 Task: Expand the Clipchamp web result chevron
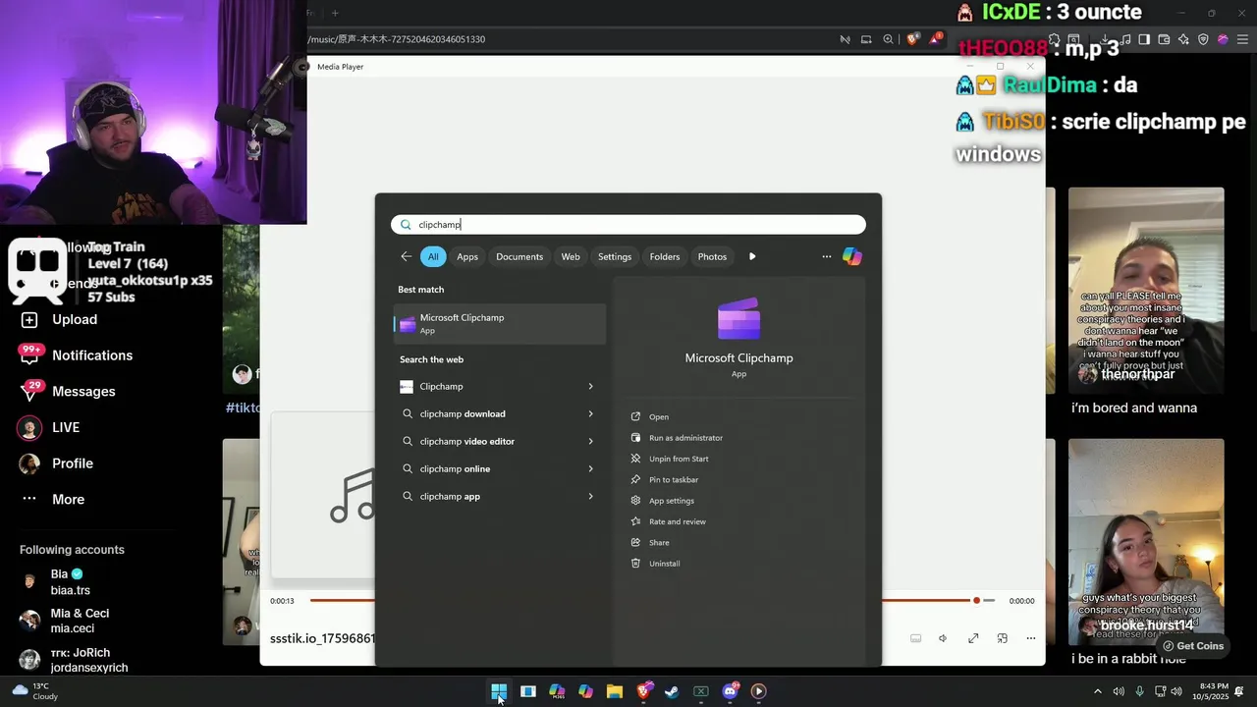pos(590,387)
